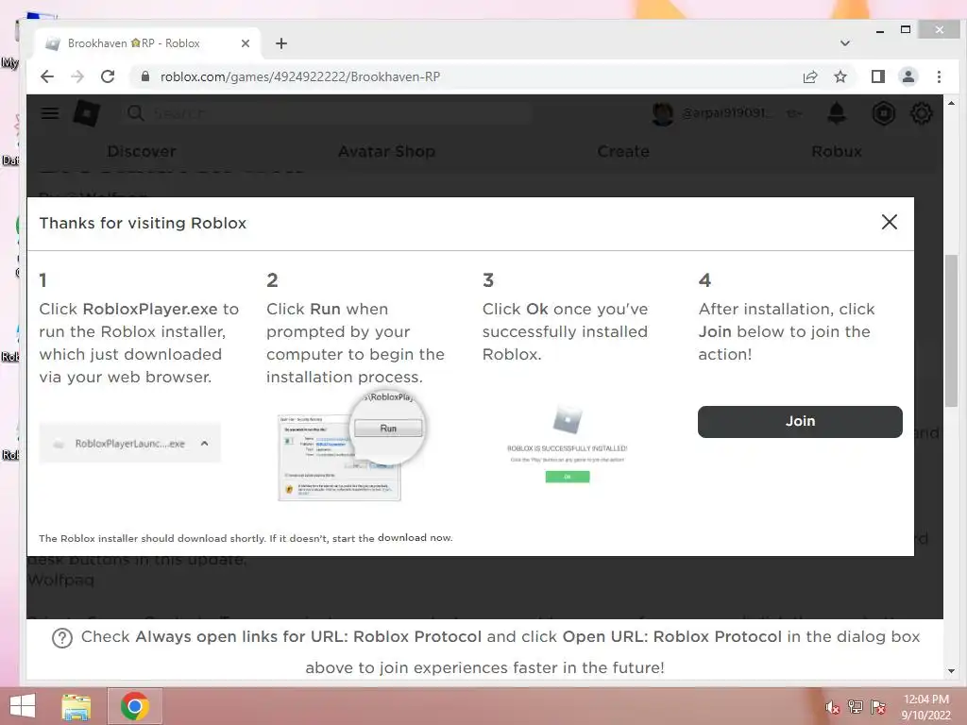Open the Create nav item
This screenshot has width=967, height=725.
623,152
